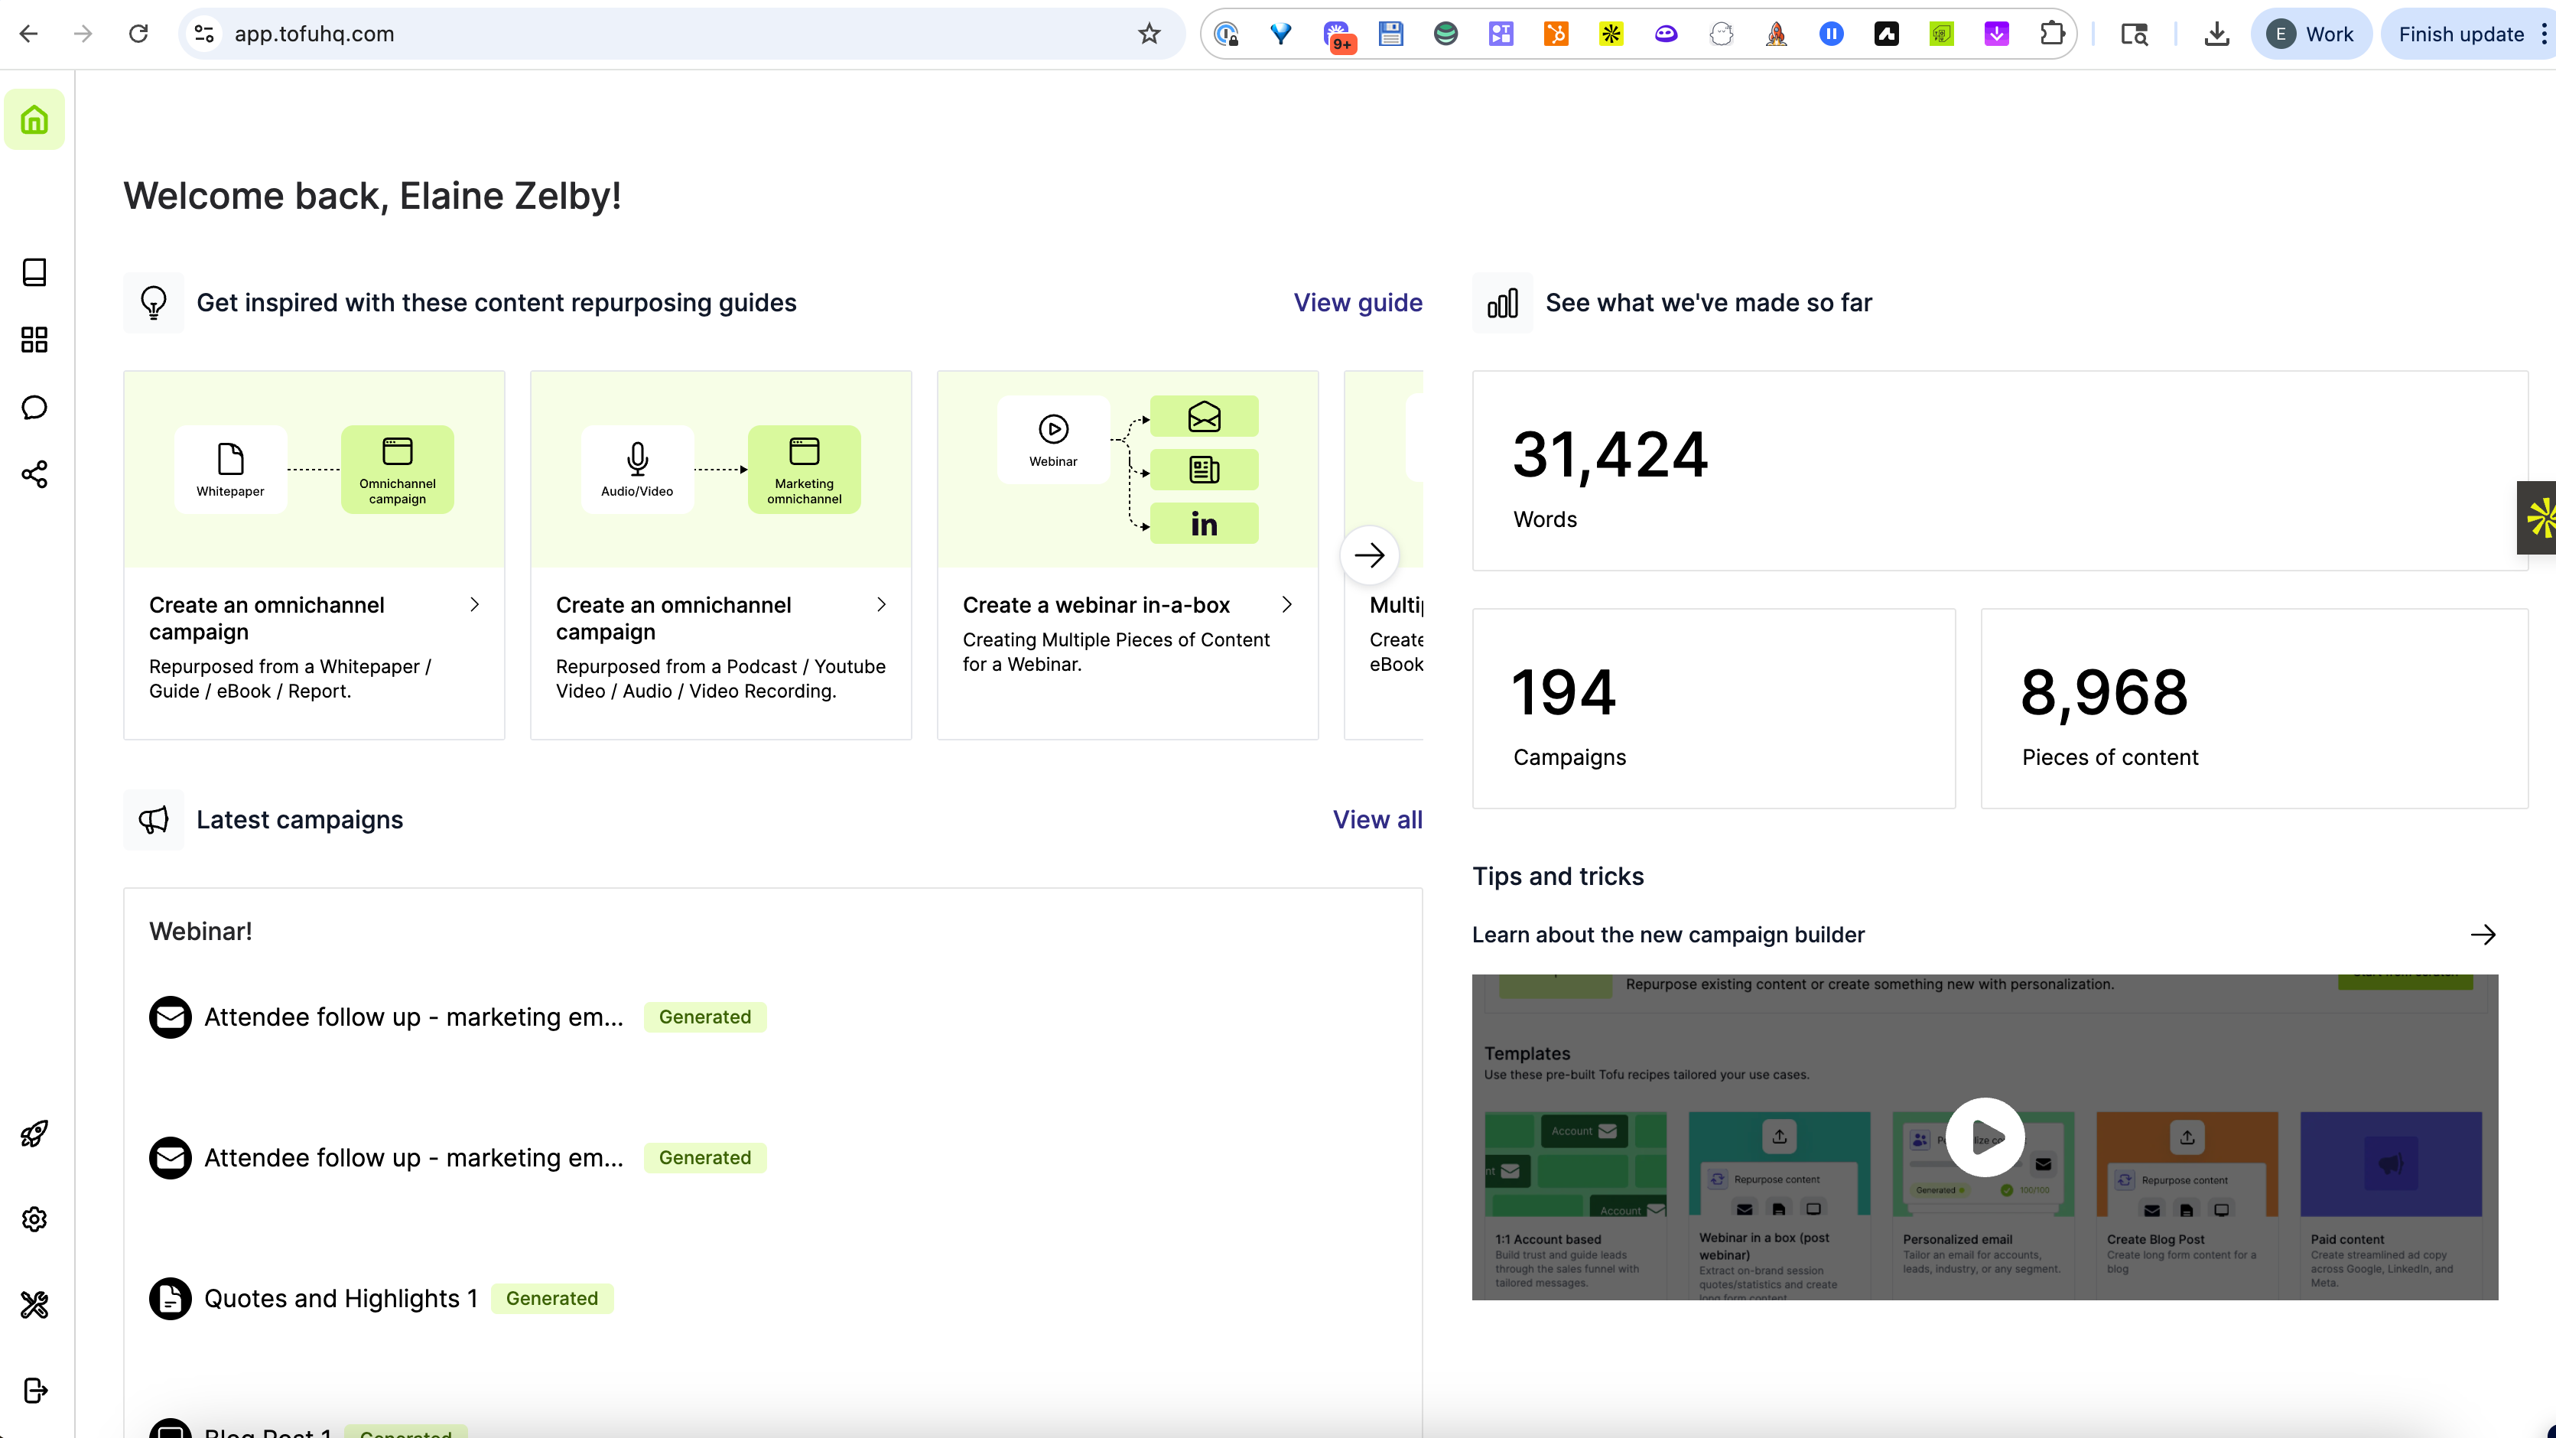2556x1438 pixels.
Task: Click the tools wrench sidebar icon
Action: [34, 1304]
